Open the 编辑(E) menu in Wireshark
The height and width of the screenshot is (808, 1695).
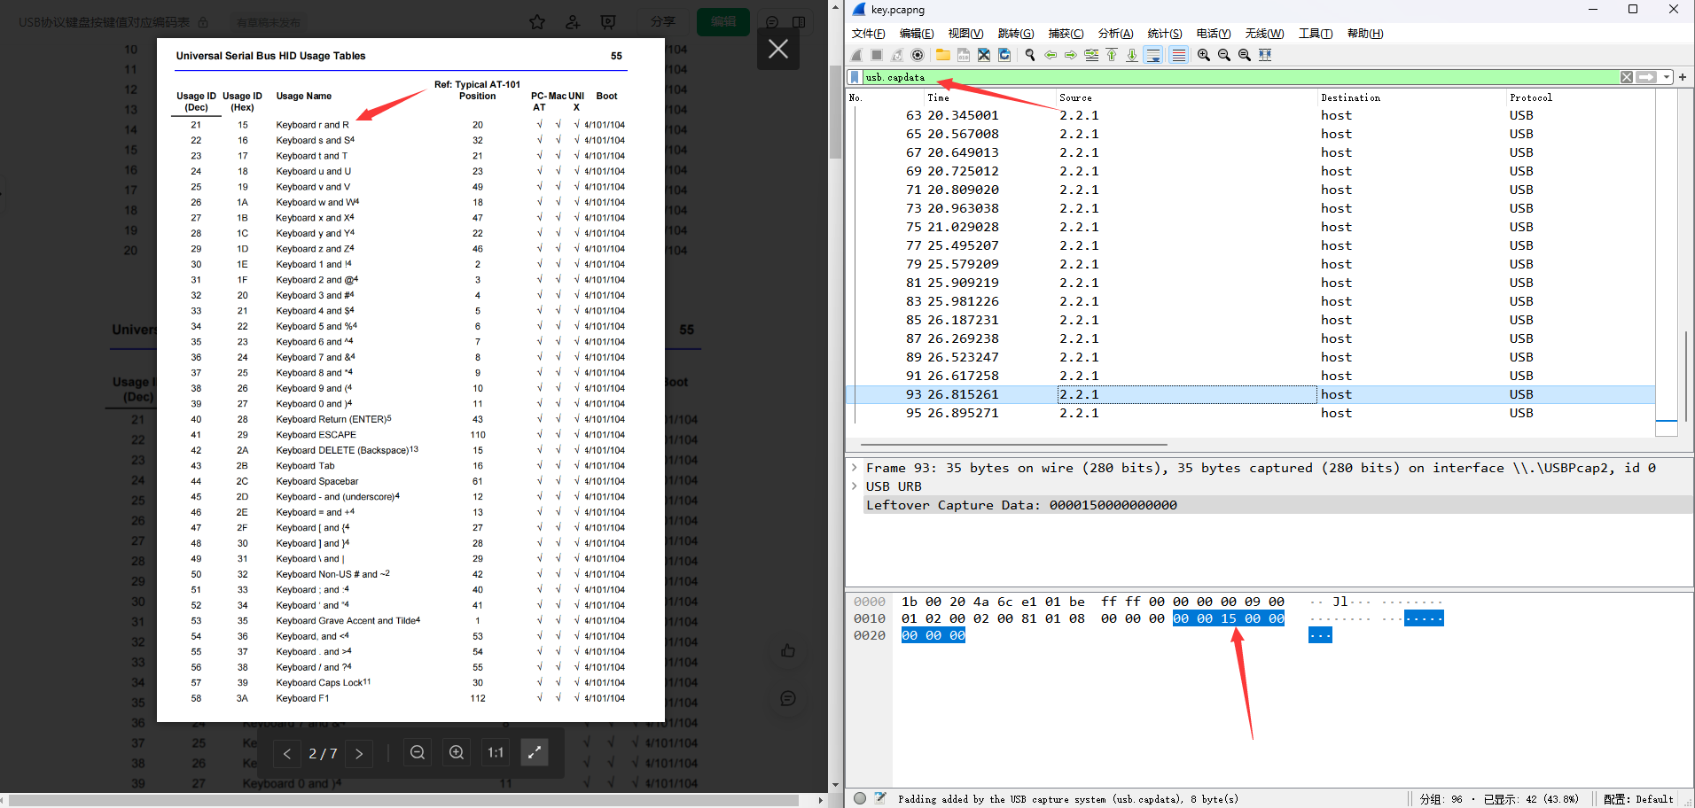[x=917, y=34]
